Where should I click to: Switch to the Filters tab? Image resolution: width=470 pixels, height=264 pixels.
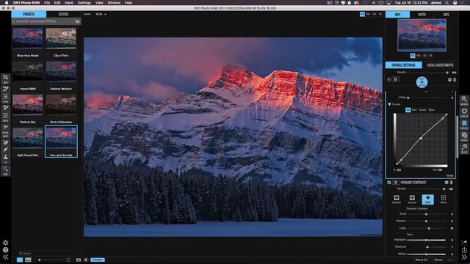pyautogui.click(x=63, y=14)
